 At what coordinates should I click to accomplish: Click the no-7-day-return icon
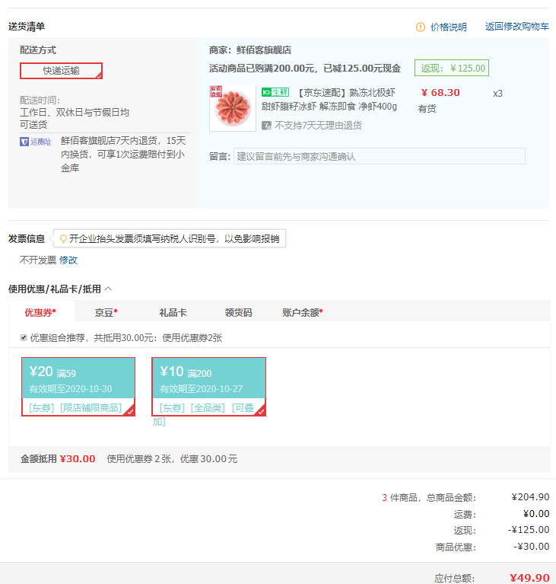[266, 126]
